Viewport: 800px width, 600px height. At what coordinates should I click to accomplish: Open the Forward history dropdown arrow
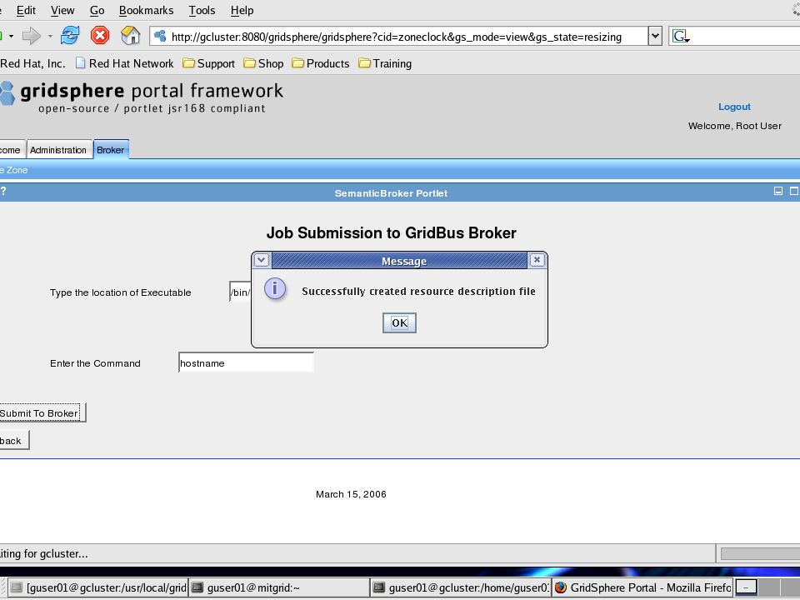click(x=50, y=36)
